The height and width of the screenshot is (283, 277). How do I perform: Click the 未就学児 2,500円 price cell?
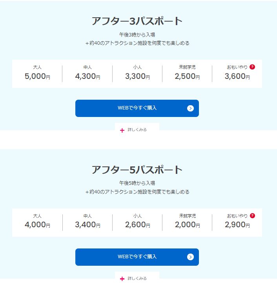(x=187, y=76)
